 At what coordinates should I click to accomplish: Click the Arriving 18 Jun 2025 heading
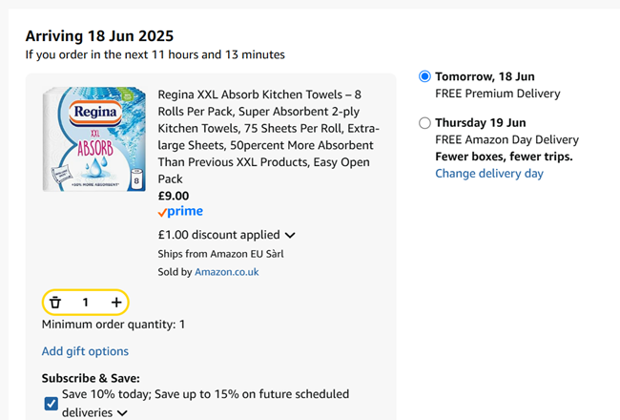click(99, 36)
